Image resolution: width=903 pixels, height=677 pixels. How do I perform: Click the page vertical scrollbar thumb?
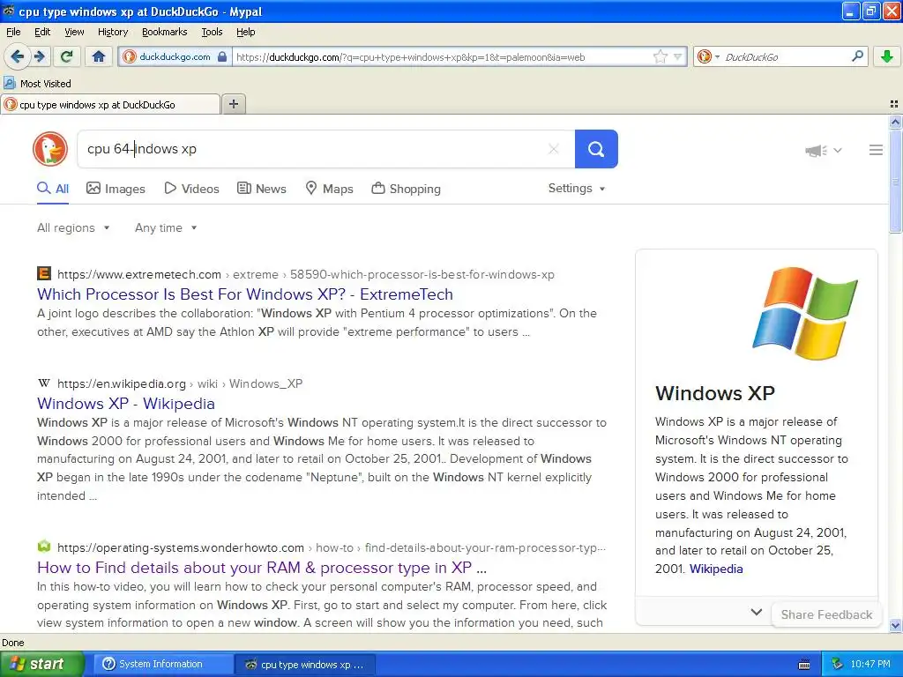coord(895,181)
